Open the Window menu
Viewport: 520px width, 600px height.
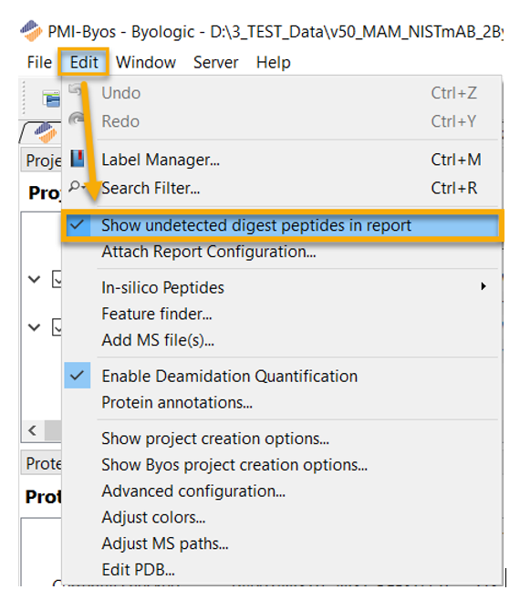[146, 62]
